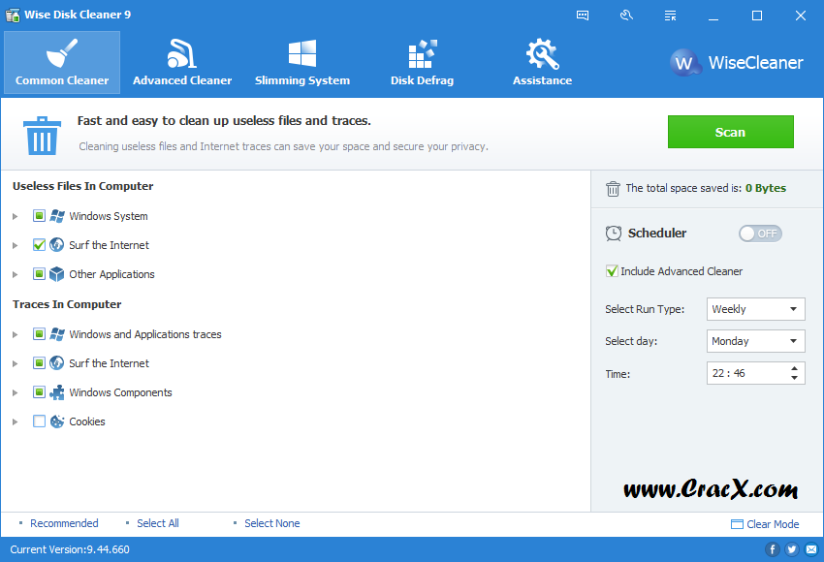The height and width of the screenshot is (562, 824).
Task: Open the Select day dropdown
Action: [756, 341]
